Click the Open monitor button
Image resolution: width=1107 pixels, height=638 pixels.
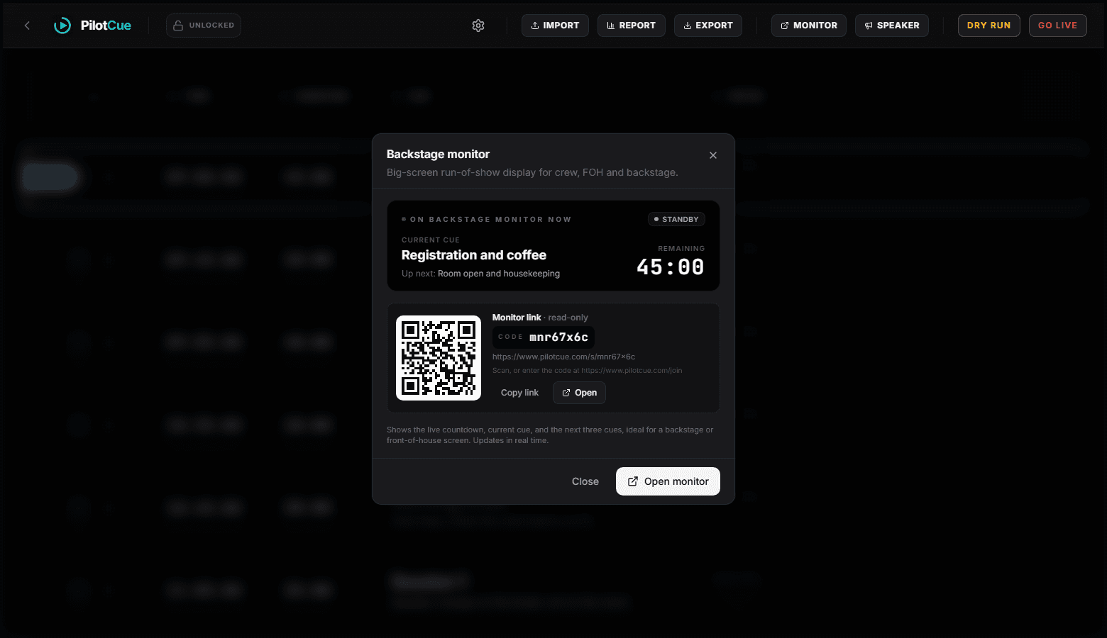point(668,481)
